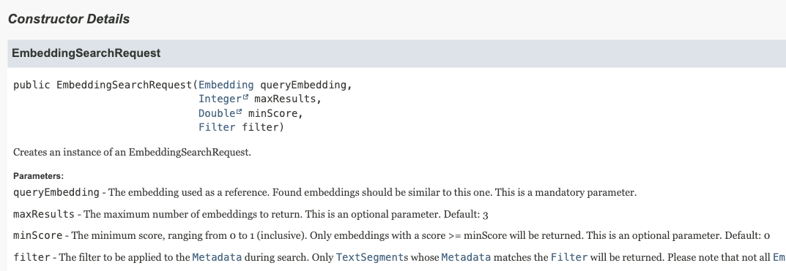Click the external link icon beside Double
The image size is (786, 271).
coord(239,112)
